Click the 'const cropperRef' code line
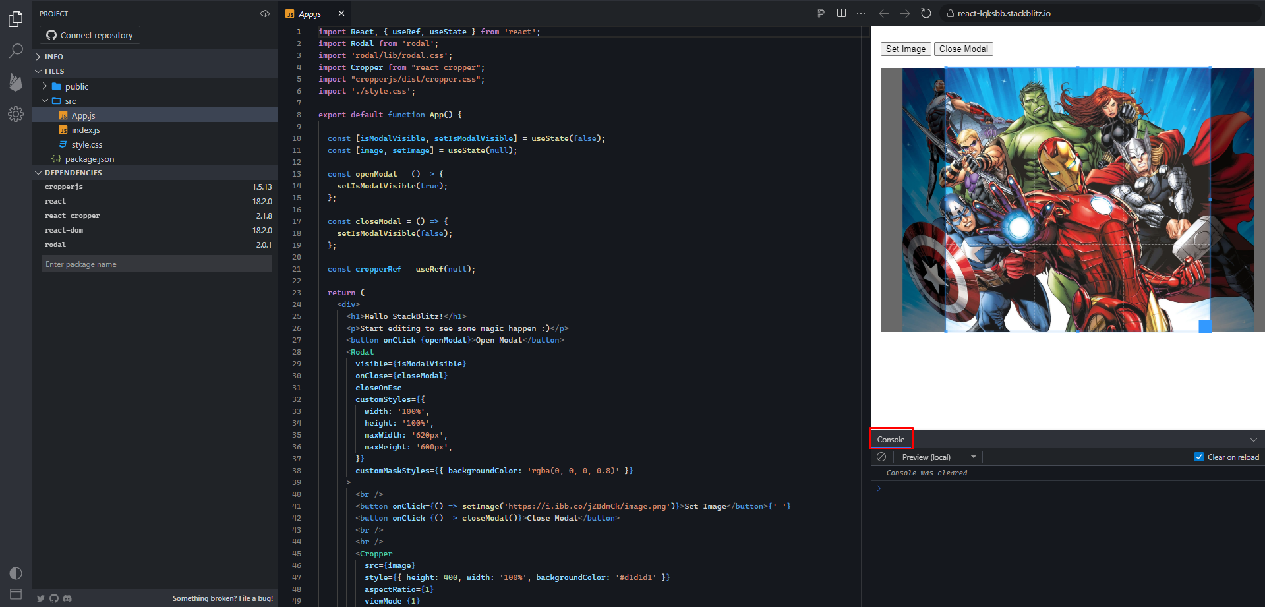 tap(401, 269)
